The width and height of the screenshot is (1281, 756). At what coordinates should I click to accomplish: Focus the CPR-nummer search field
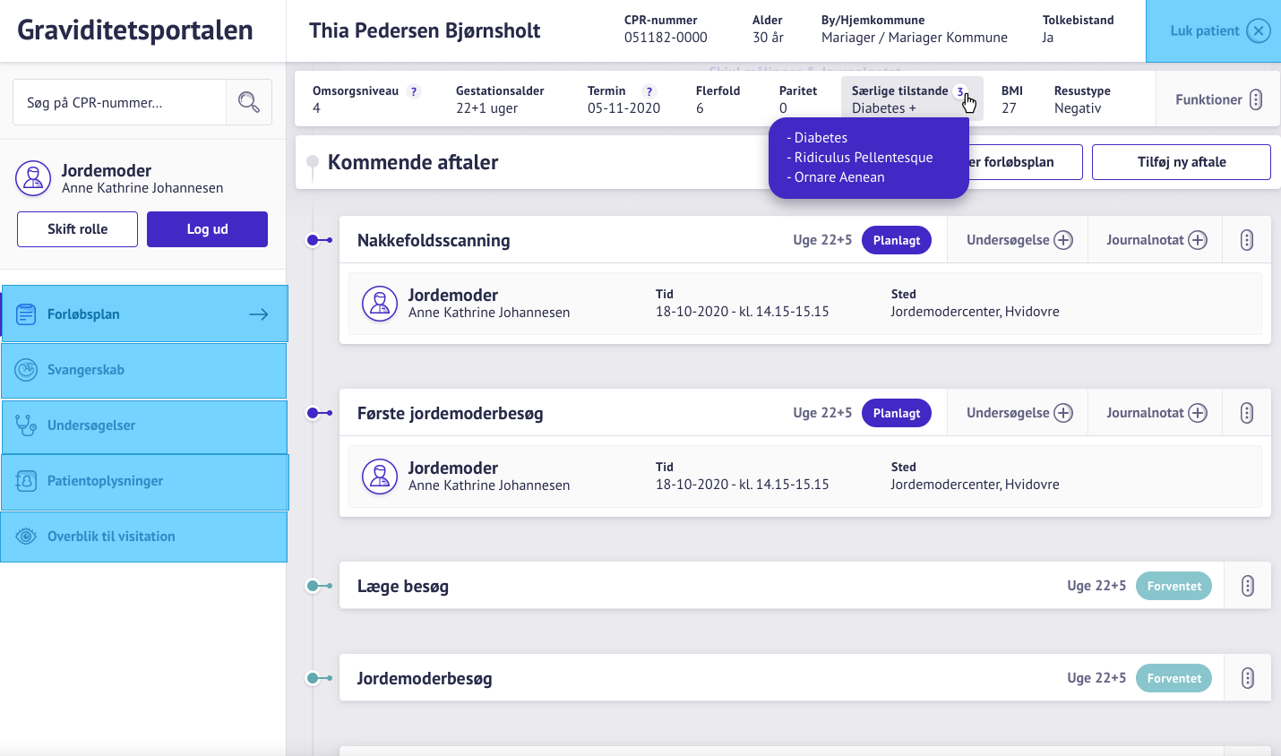point(119,102)
